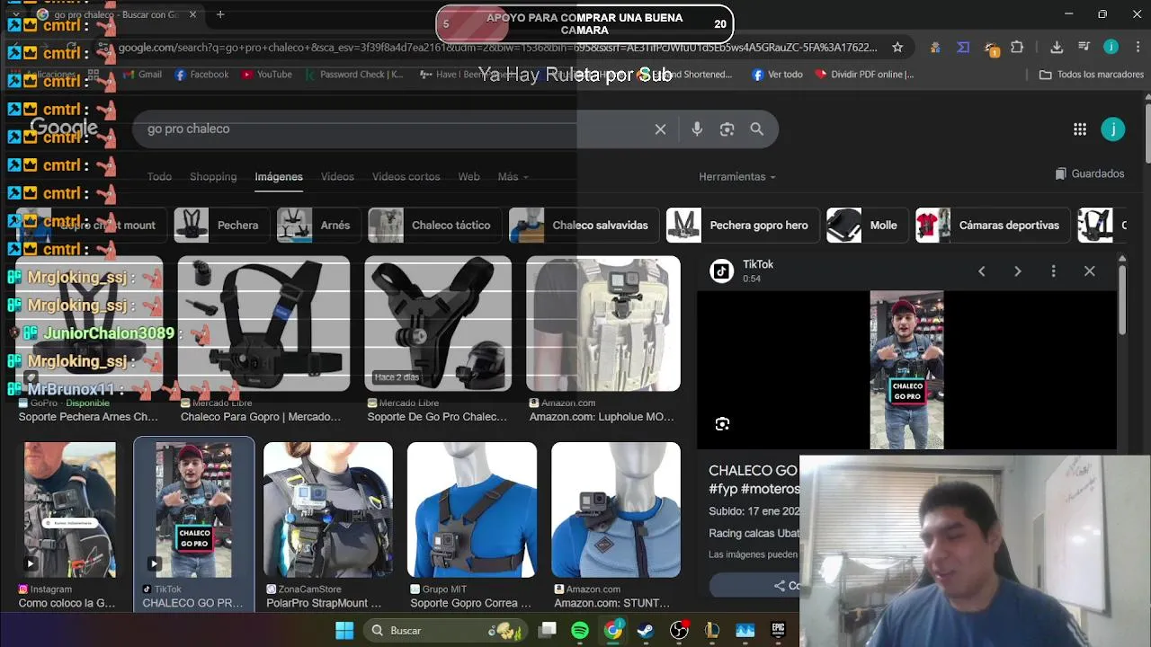The height and width of the screenshot is (647, 1151).
Task: Open the Amazon STUNT chest mount image
Action: pyautogui.click(x=616, y=510)
